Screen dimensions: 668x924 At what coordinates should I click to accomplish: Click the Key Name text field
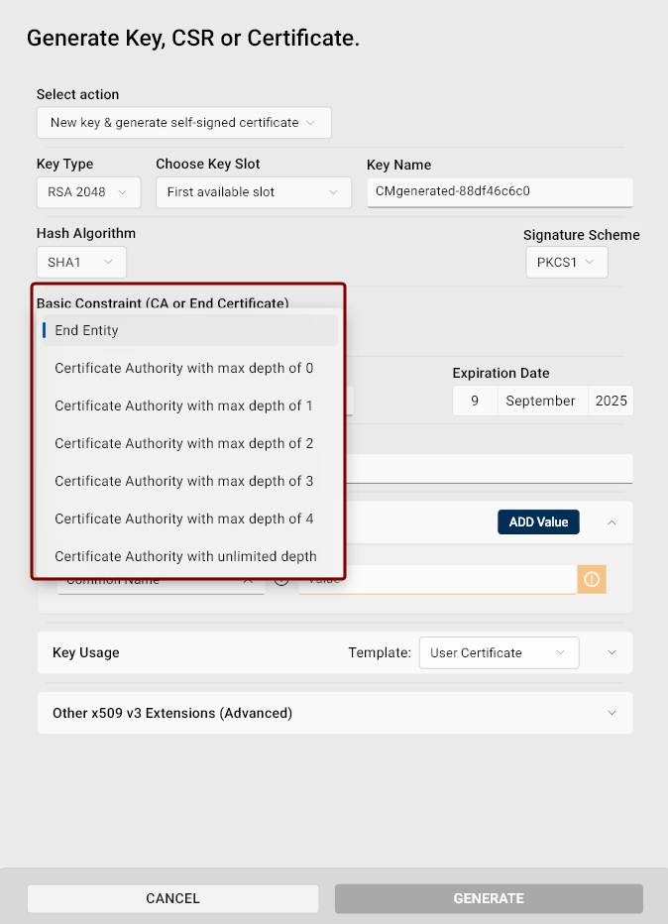tap(499, 191)
